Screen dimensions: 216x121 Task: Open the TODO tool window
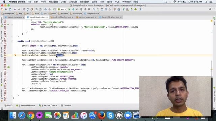(x=8, y=105)
